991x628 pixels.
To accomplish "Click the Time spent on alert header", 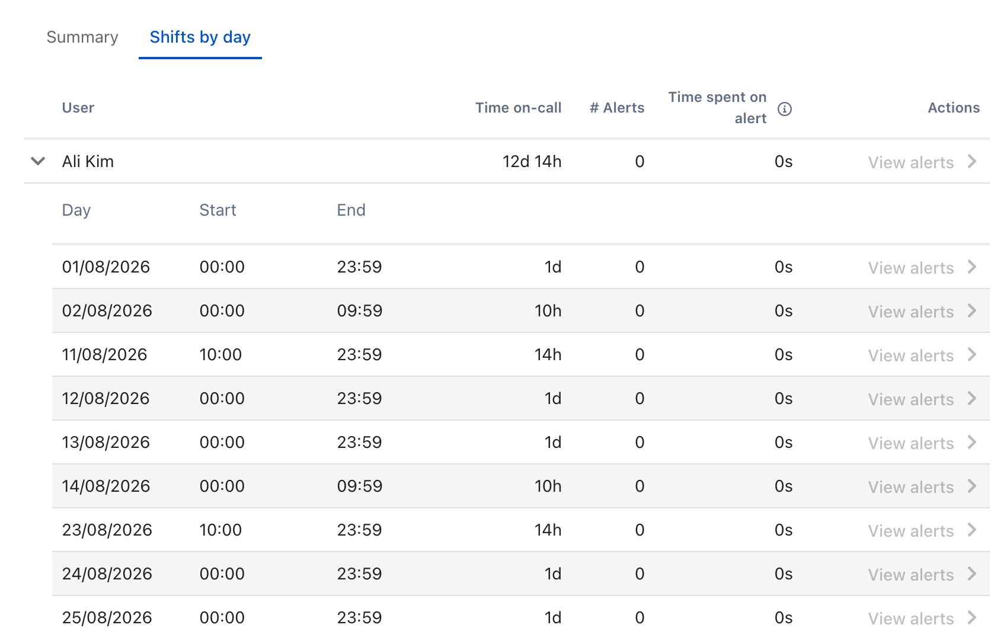I will coord(718,108).
